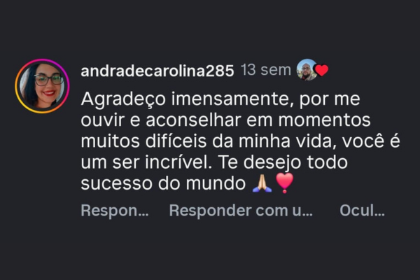The image size is (420, 280).
Task: Click the words 'sucesso do mundo'
Action: 163,183
